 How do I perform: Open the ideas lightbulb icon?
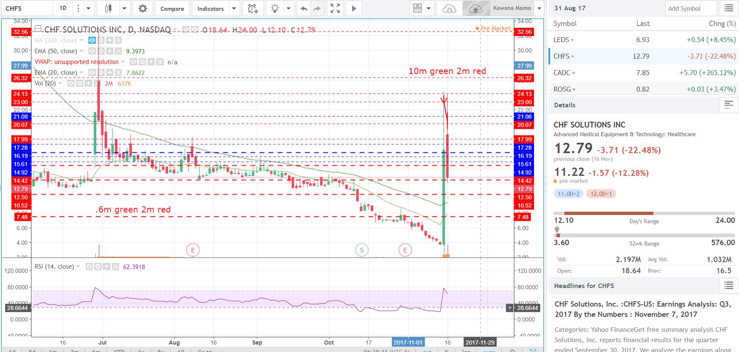(x=275, y=8)
